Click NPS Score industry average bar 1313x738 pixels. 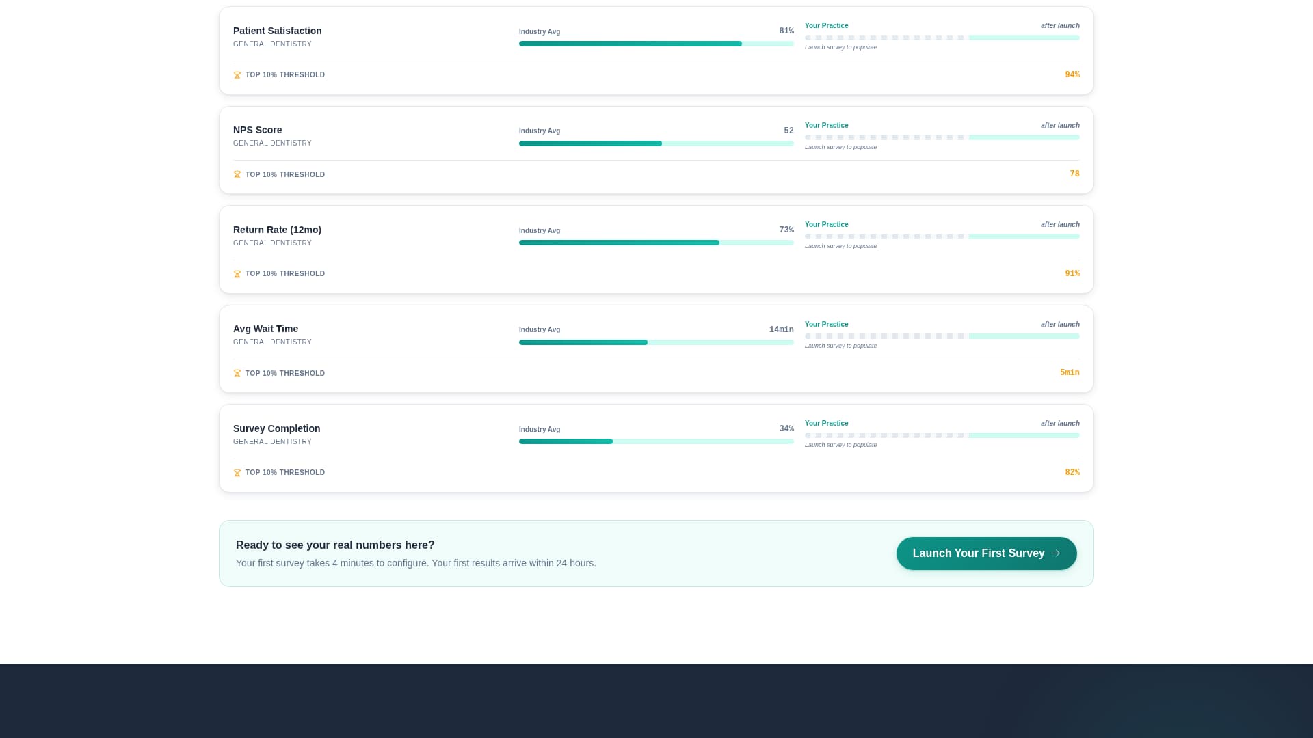coord(656,143)
